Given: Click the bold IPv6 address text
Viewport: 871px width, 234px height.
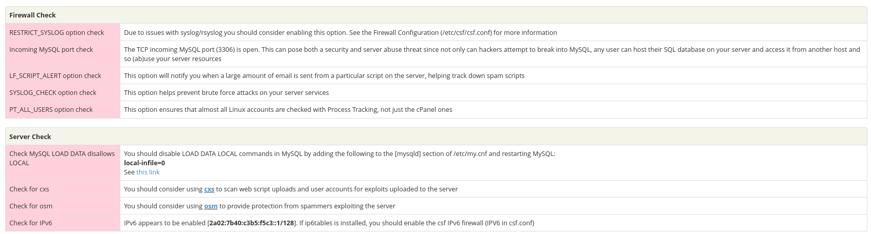Looking at the screenshot, I should point(252,223).
